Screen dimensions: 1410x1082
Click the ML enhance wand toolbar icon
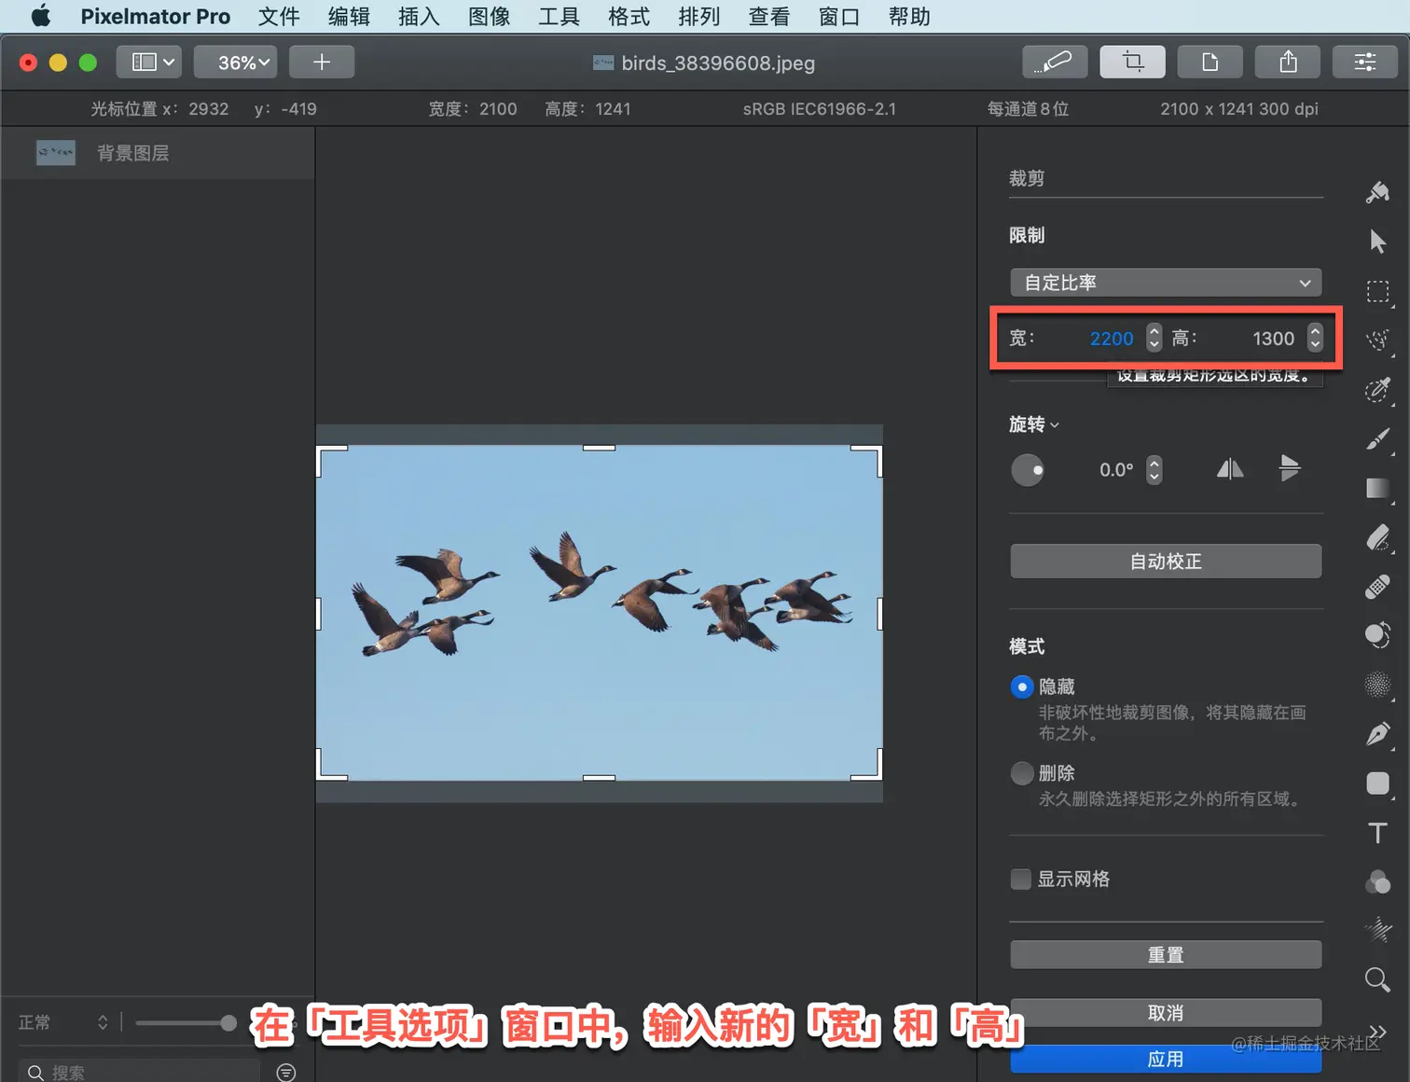pyautogui.click(x=1056, y=62)
